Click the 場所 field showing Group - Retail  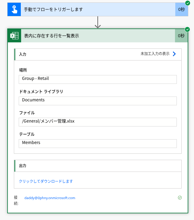(x=98, y=79)
